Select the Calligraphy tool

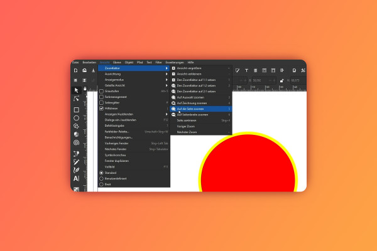click(77, 170)
